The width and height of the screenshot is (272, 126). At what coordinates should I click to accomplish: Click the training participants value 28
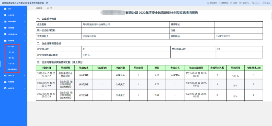pos(218,49)
